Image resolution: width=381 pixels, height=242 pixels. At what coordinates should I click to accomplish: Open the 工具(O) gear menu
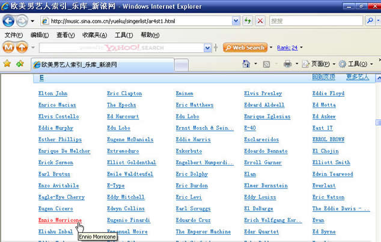coord(356,64)
